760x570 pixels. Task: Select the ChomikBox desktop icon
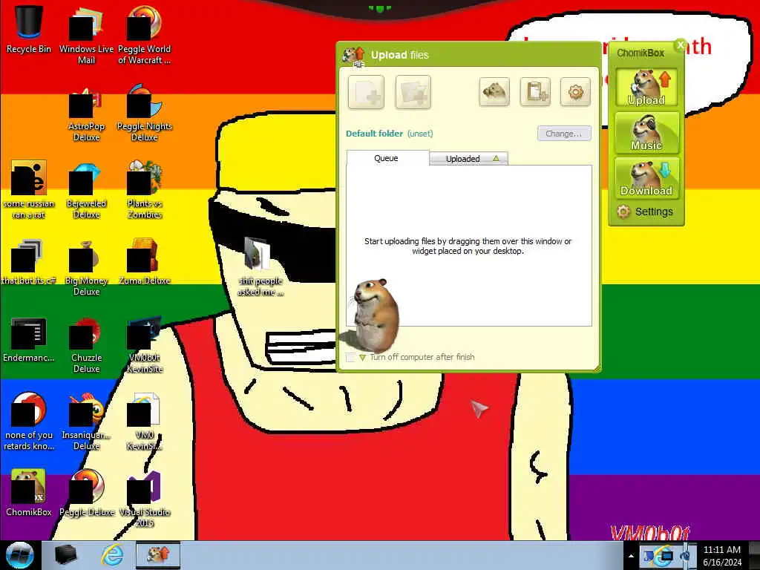(x=29, y=493)
